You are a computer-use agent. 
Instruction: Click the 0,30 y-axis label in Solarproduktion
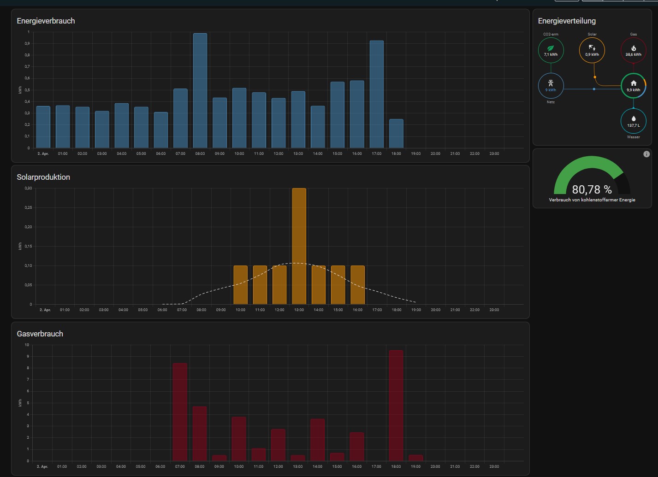pos(28,188)
